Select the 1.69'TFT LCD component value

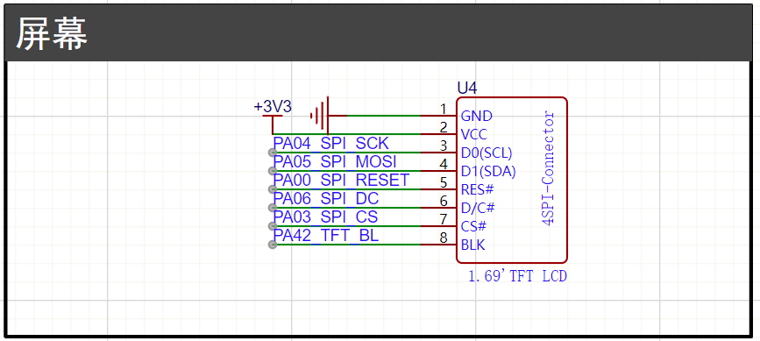[x=518, y=277]
